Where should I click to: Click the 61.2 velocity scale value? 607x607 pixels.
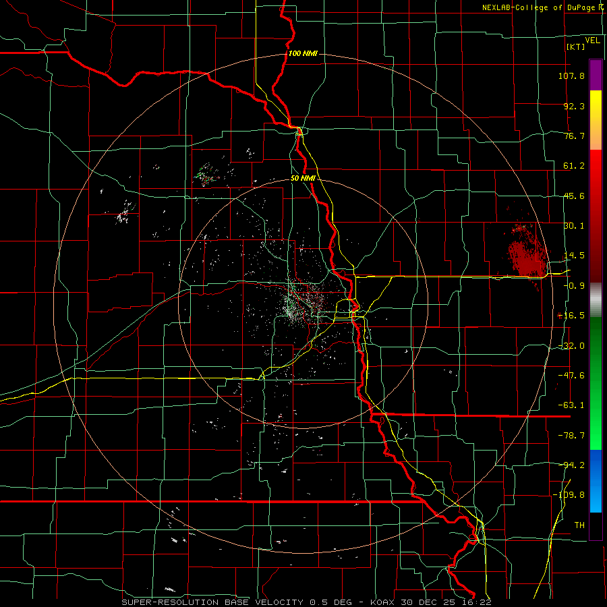coord(574,166)
